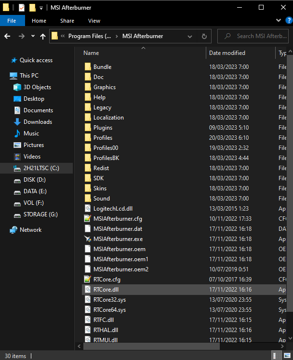The image size is (293, 360).
Task: Select MSIAfterburner.exe application icon
Action: click(x=88, y=239)
